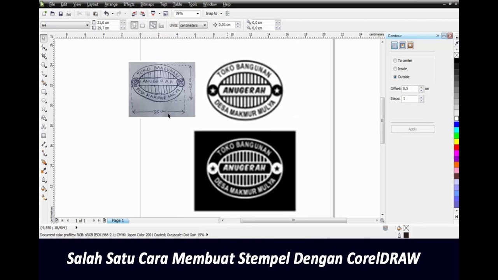This screenshot has width=498, height=280.
Task: Click the contour Offset input field
Action: click(410, 89)
